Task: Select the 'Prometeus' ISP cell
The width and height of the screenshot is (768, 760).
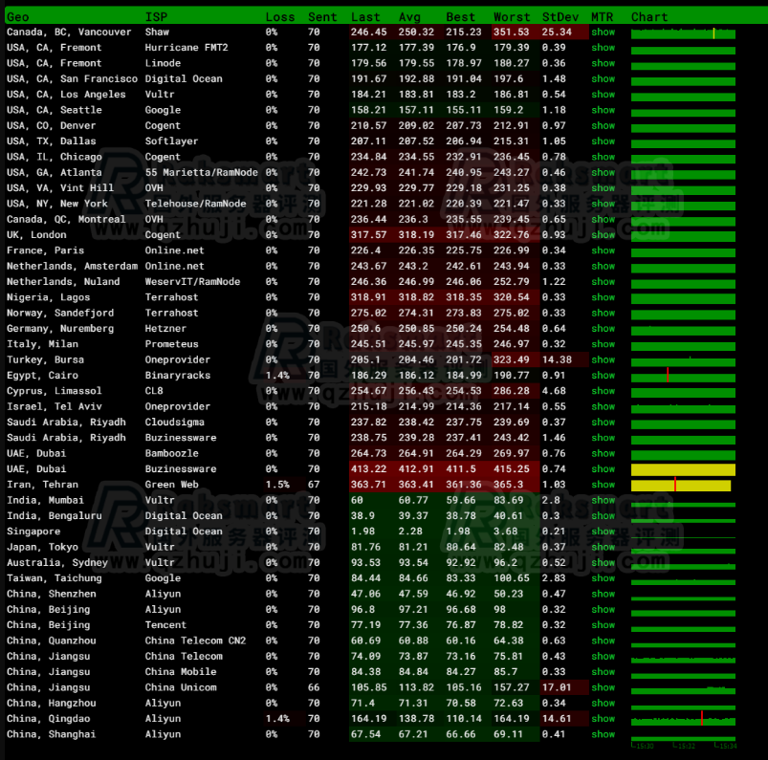Action: click(172, 344)
